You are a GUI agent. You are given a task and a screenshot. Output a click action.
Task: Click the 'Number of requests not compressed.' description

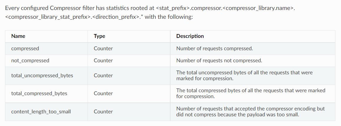(x=219, y=61)
